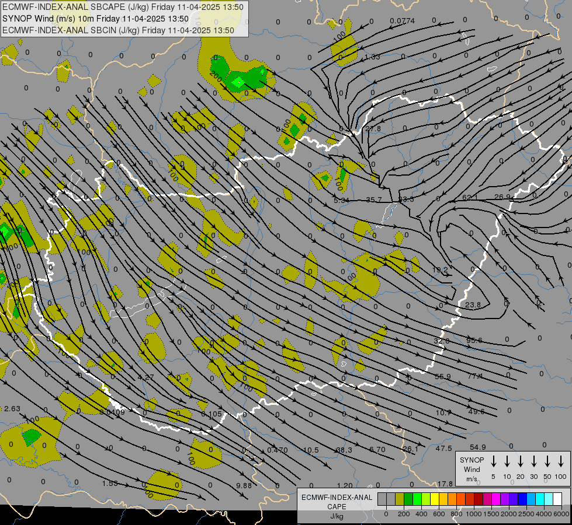Image resolution: width=572 pixels, height=525 pixels.
Task: Click the 6000 tick label on CAPE scale
Action: coord(561,514)
